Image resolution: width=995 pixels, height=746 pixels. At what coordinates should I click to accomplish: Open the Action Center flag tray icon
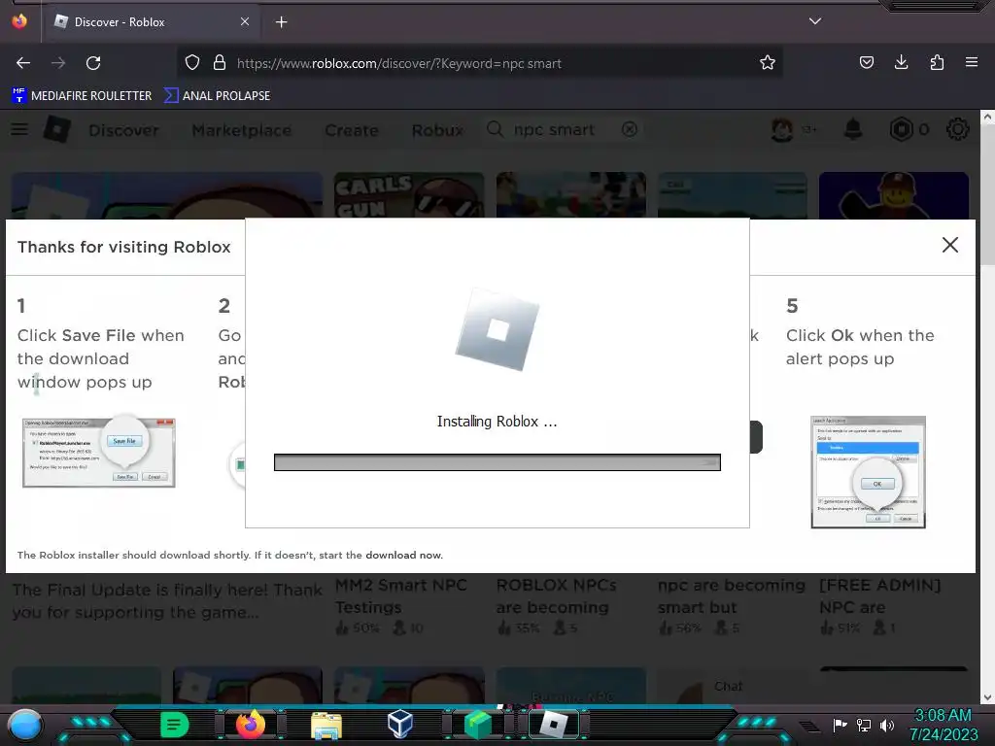(x=840, y=725)
